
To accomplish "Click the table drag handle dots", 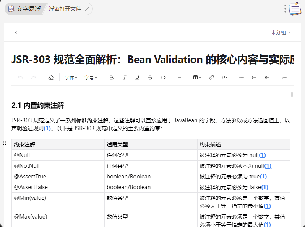I will 5,143.
